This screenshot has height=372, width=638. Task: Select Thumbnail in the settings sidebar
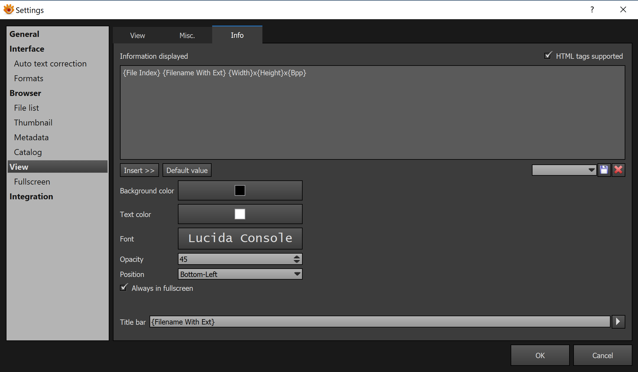pos(33,123)
